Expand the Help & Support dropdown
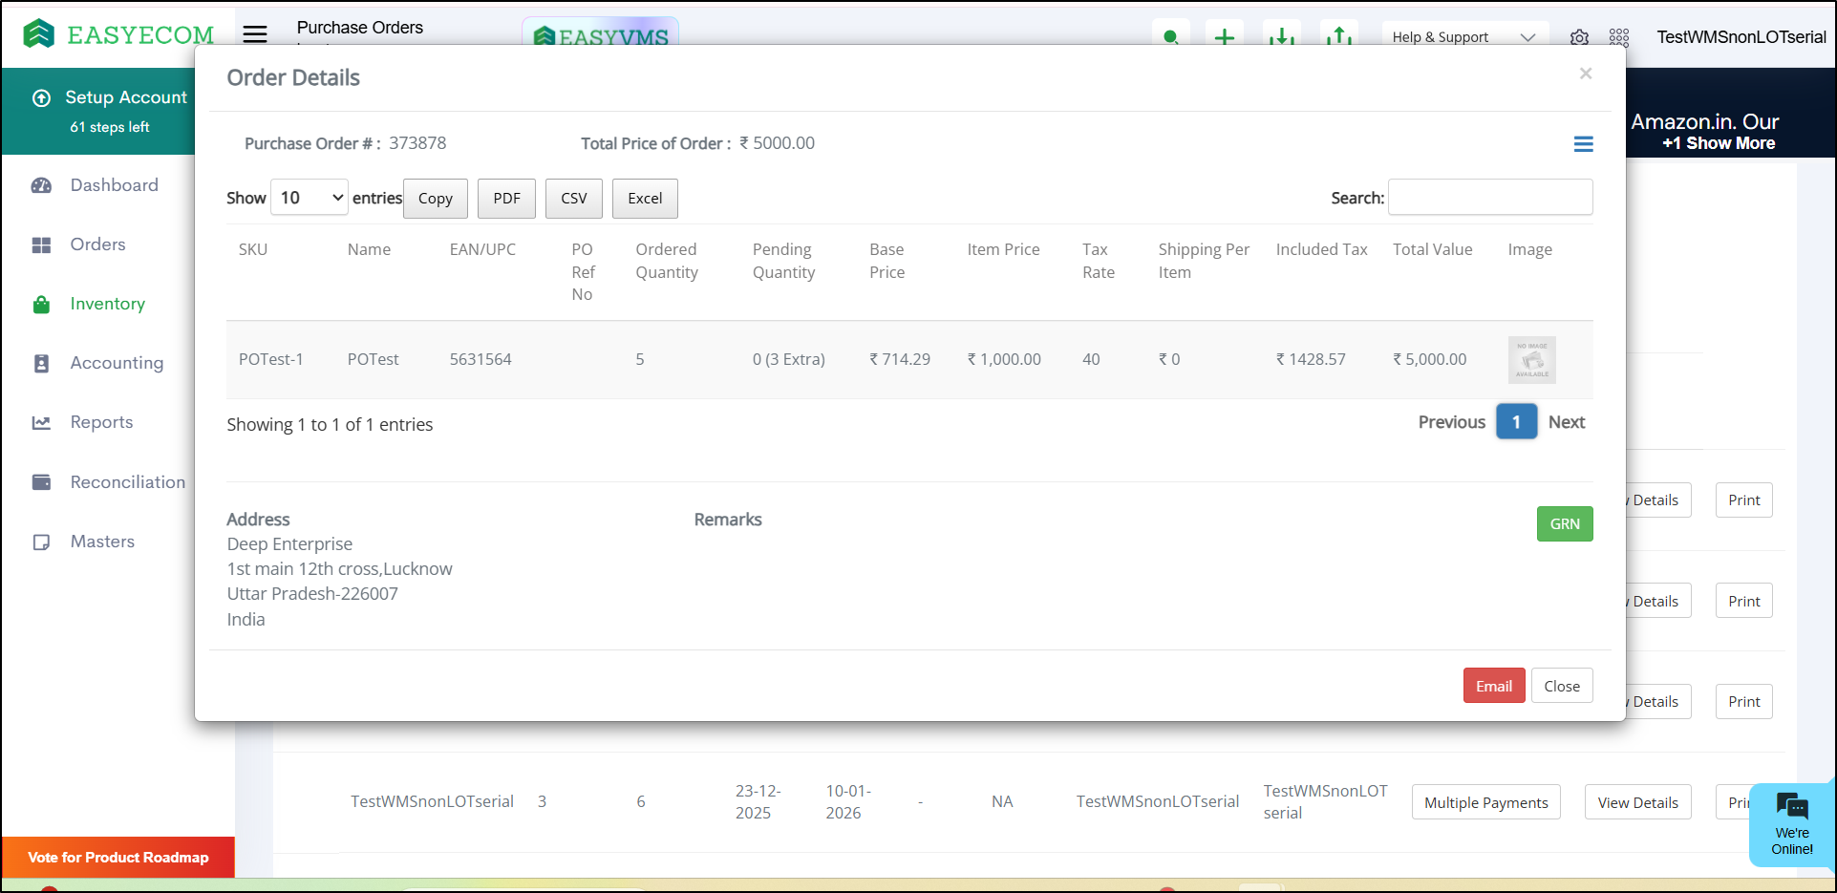The image size is (1837, 893). click(1462, 37)
